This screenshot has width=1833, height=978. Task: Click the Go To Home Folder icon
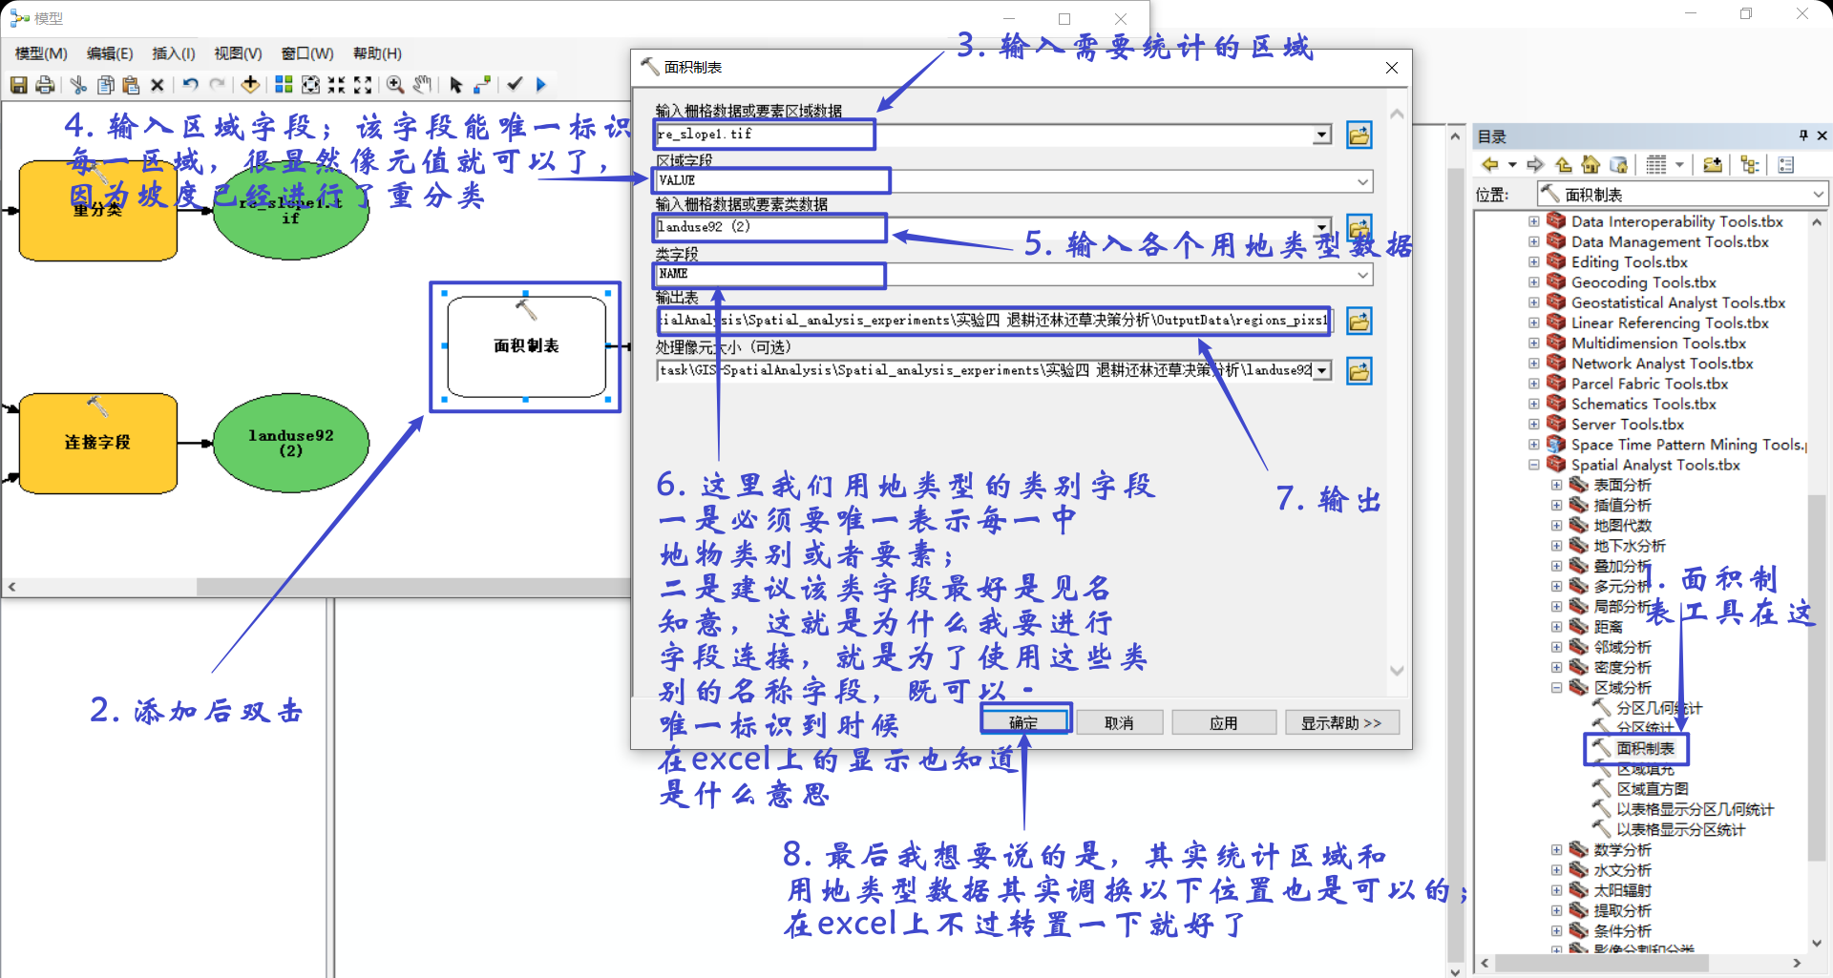point(1590,165)
